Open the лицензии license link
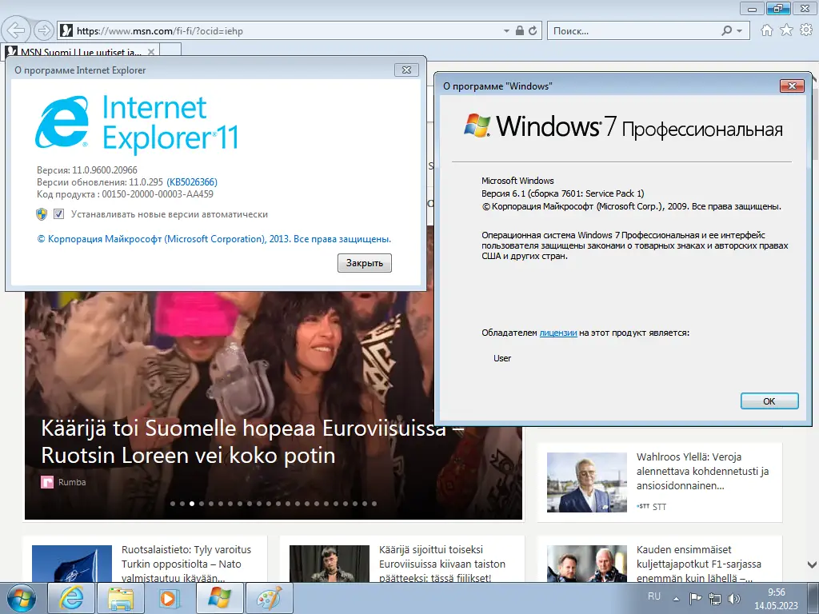 point(557,333)
